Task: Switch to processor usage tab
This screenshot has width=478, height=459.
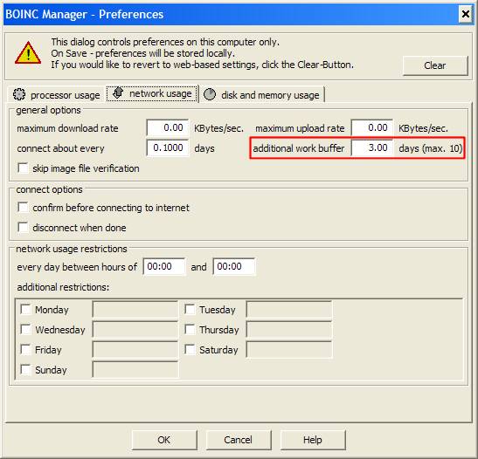Action: [x=57, y=94]
